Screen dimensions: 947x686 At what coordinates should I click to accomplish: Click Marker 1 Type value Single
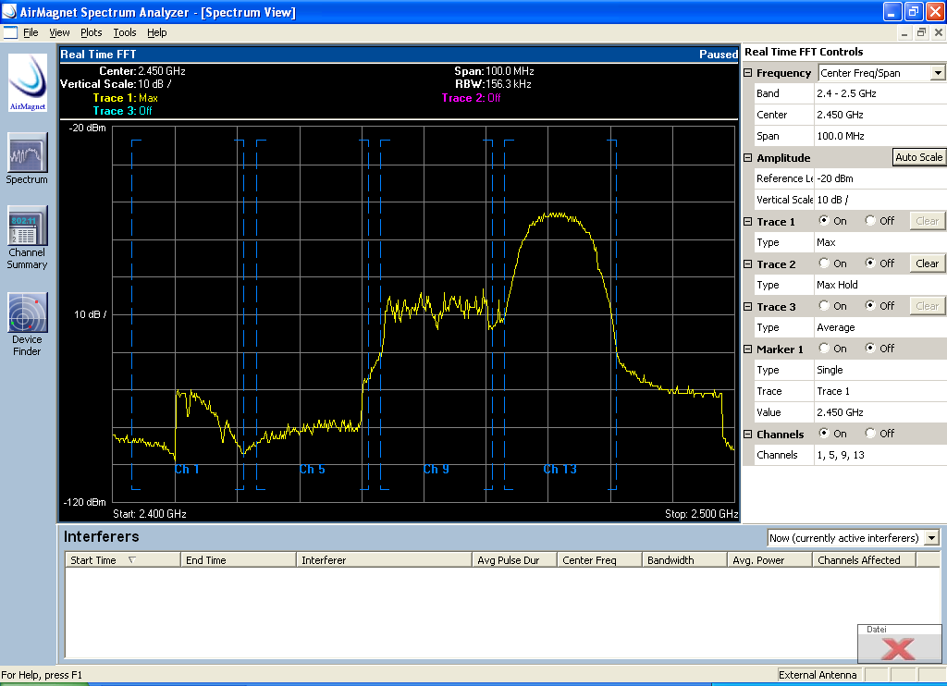(x=880, y=370)
